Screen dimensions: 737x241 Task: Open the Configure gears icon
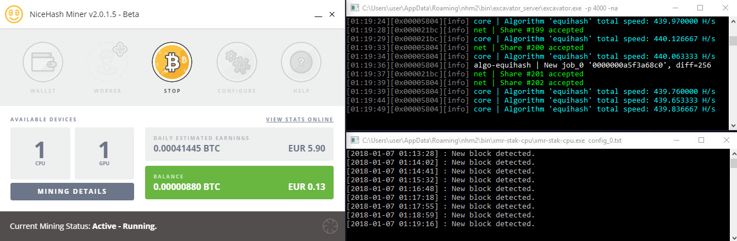pyautogui.click(x=237, y=63)
